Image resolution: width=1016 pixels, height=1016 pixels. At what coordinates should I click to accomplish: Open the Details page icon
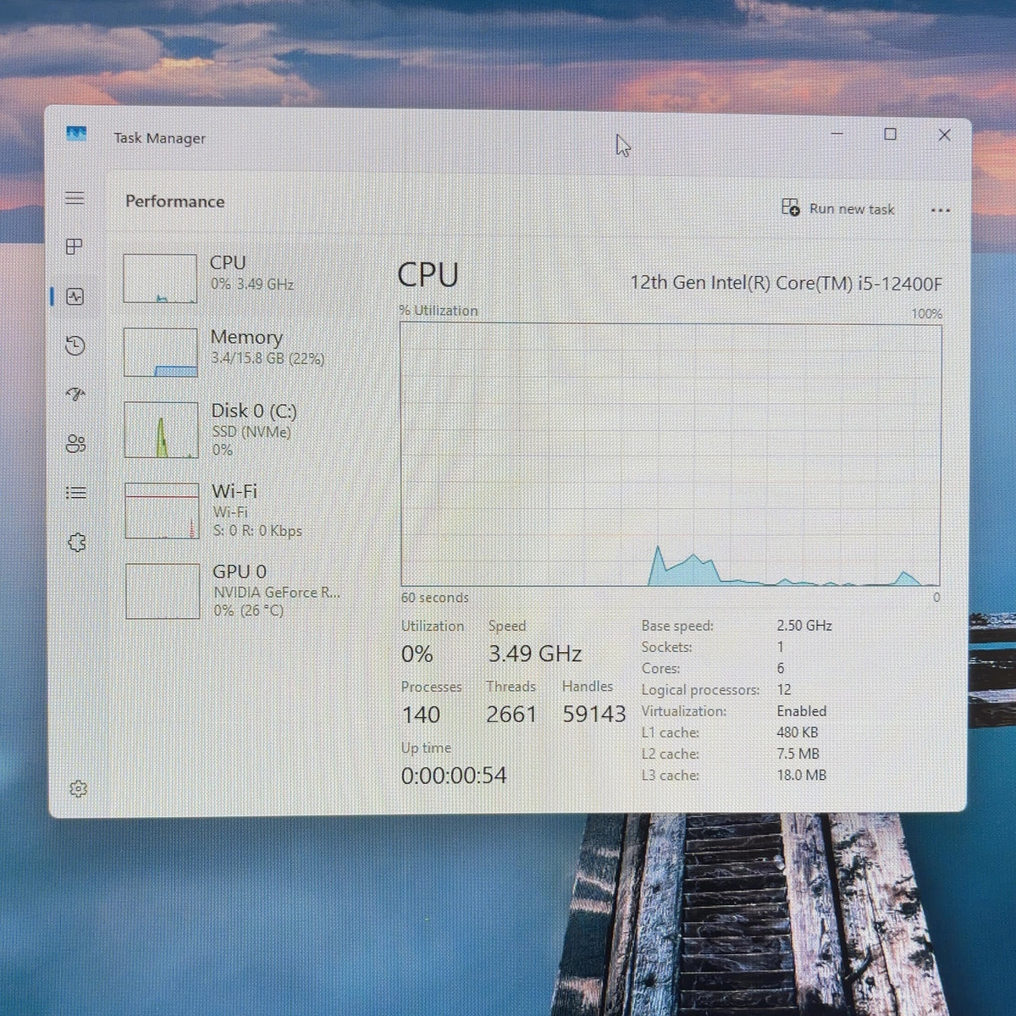coord(76,493)
